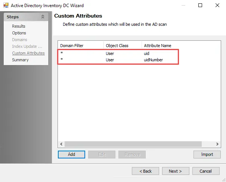Screen dimensions: 226x182
Task: Click the Import button
Action: [207, 154]
